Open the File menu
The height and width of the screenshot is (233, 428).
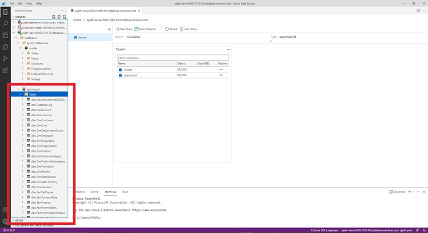tap(12, 4)
